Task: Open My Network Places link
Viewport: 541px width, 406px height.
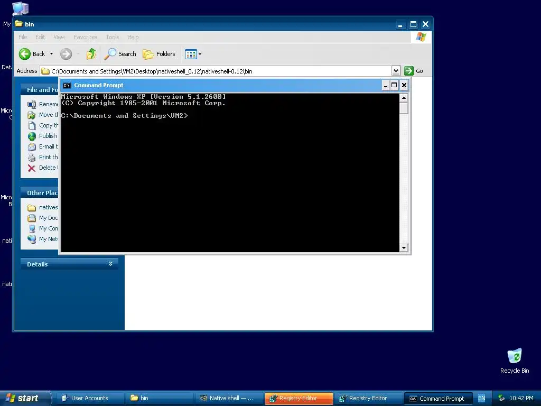Action: point(43,239)
